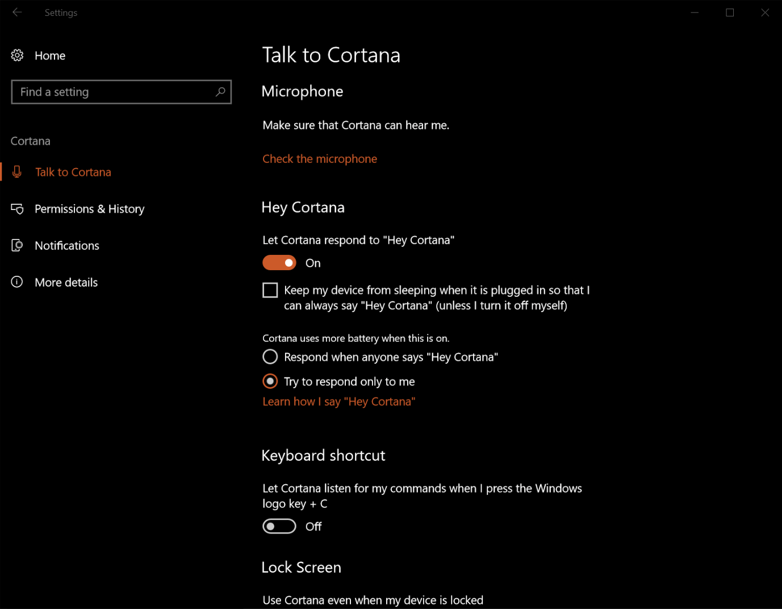Click the search magnifier icon
Viewport: 782px width, 609px height.
220,92
